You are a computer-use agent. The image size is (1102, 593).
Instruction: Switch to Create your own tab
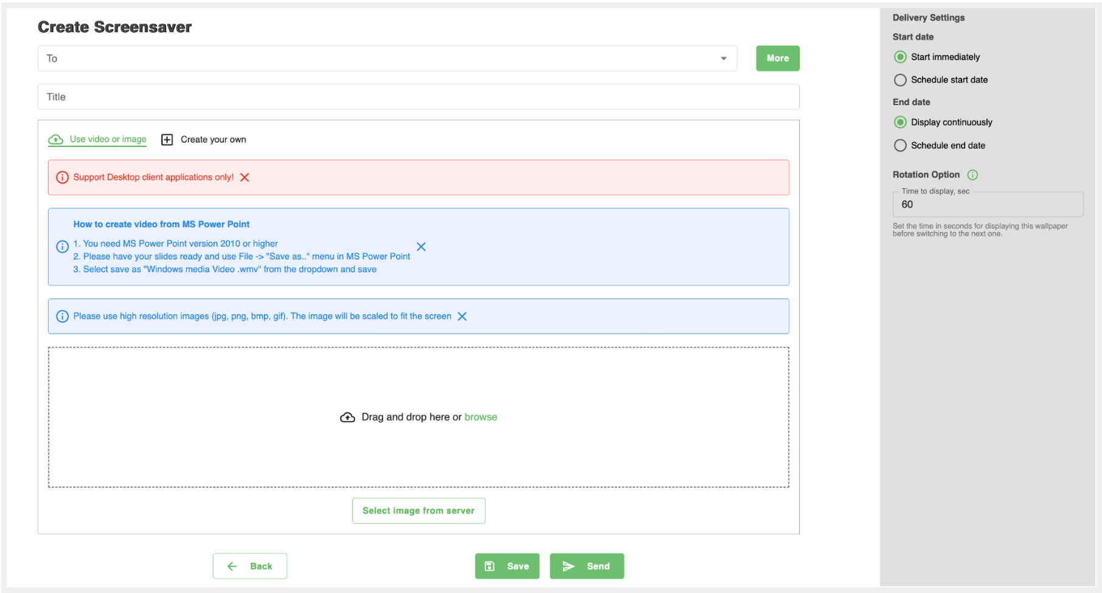pyautogui.click(x=212, y=140)
